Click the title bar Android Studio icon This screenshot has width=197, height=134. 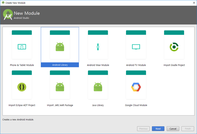[3, 3]
